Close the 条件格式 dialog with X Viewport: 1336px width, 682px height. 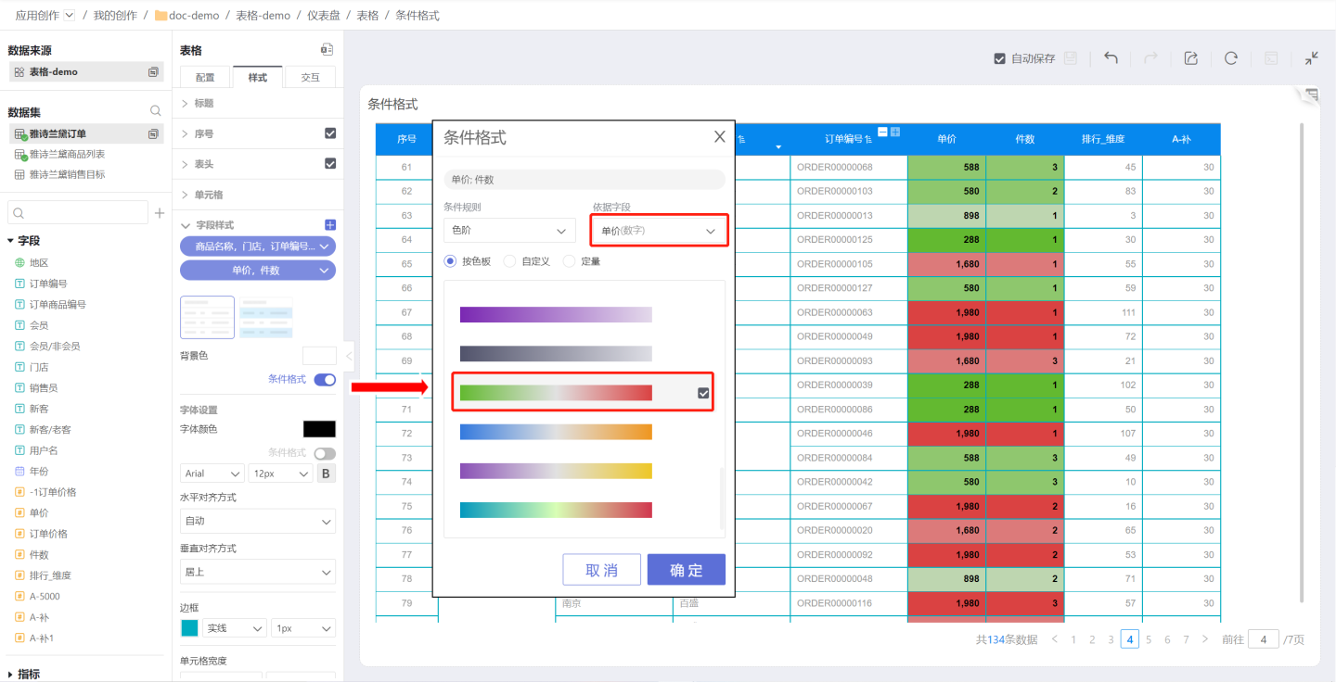[719, 137]
